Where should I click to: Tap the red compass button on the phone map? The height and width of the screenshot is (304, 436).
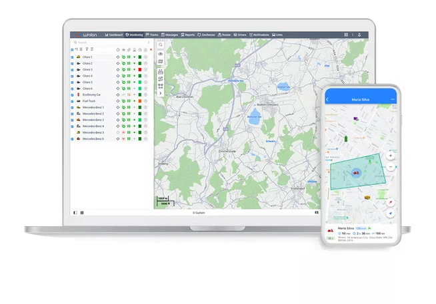391,202
